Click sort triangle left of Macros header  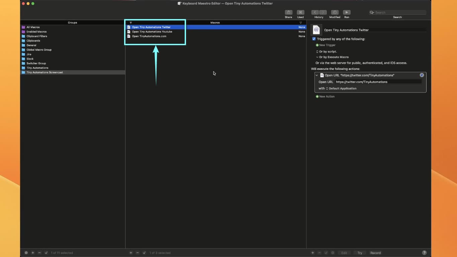tap(131, 23)
